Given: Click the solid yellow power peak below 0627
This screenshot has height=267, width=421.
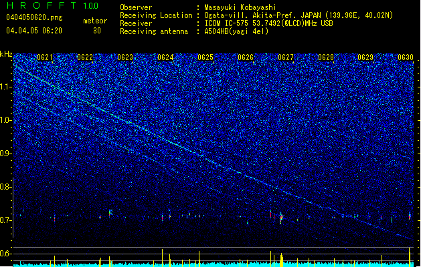Looking at the screenshot, I should pos(281,260).
